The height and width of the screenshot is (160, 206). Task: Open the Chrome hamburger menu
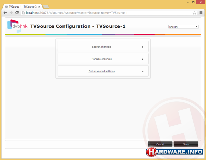[x=201, y=13]
